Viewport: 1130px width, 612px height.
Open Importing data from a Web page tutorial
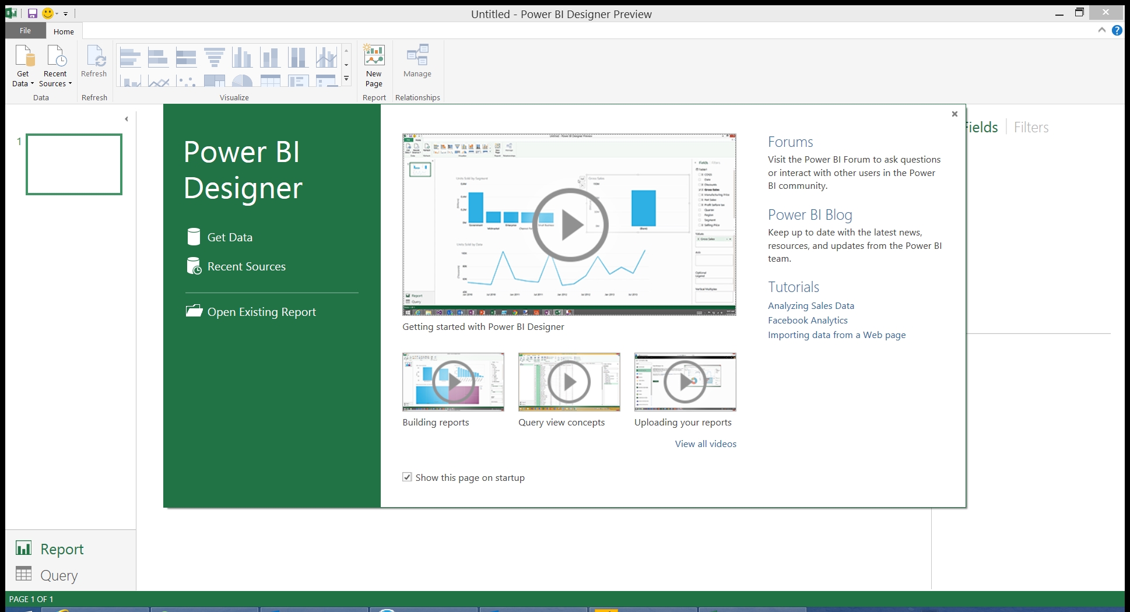(837, 335)
